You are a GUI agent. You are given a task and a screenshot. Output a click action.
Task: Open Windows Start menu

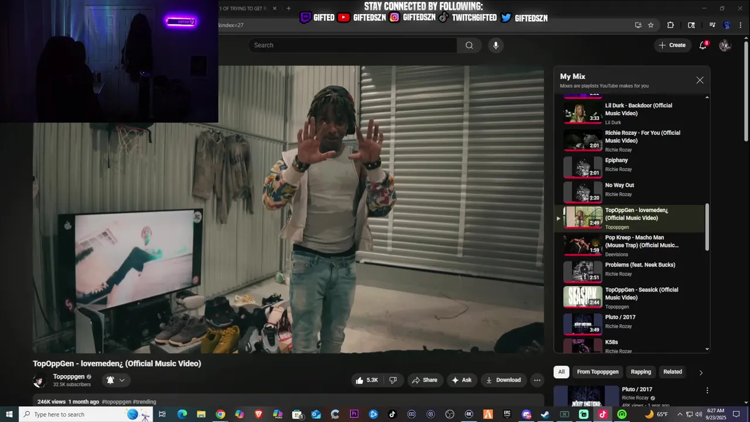(9, 414)
